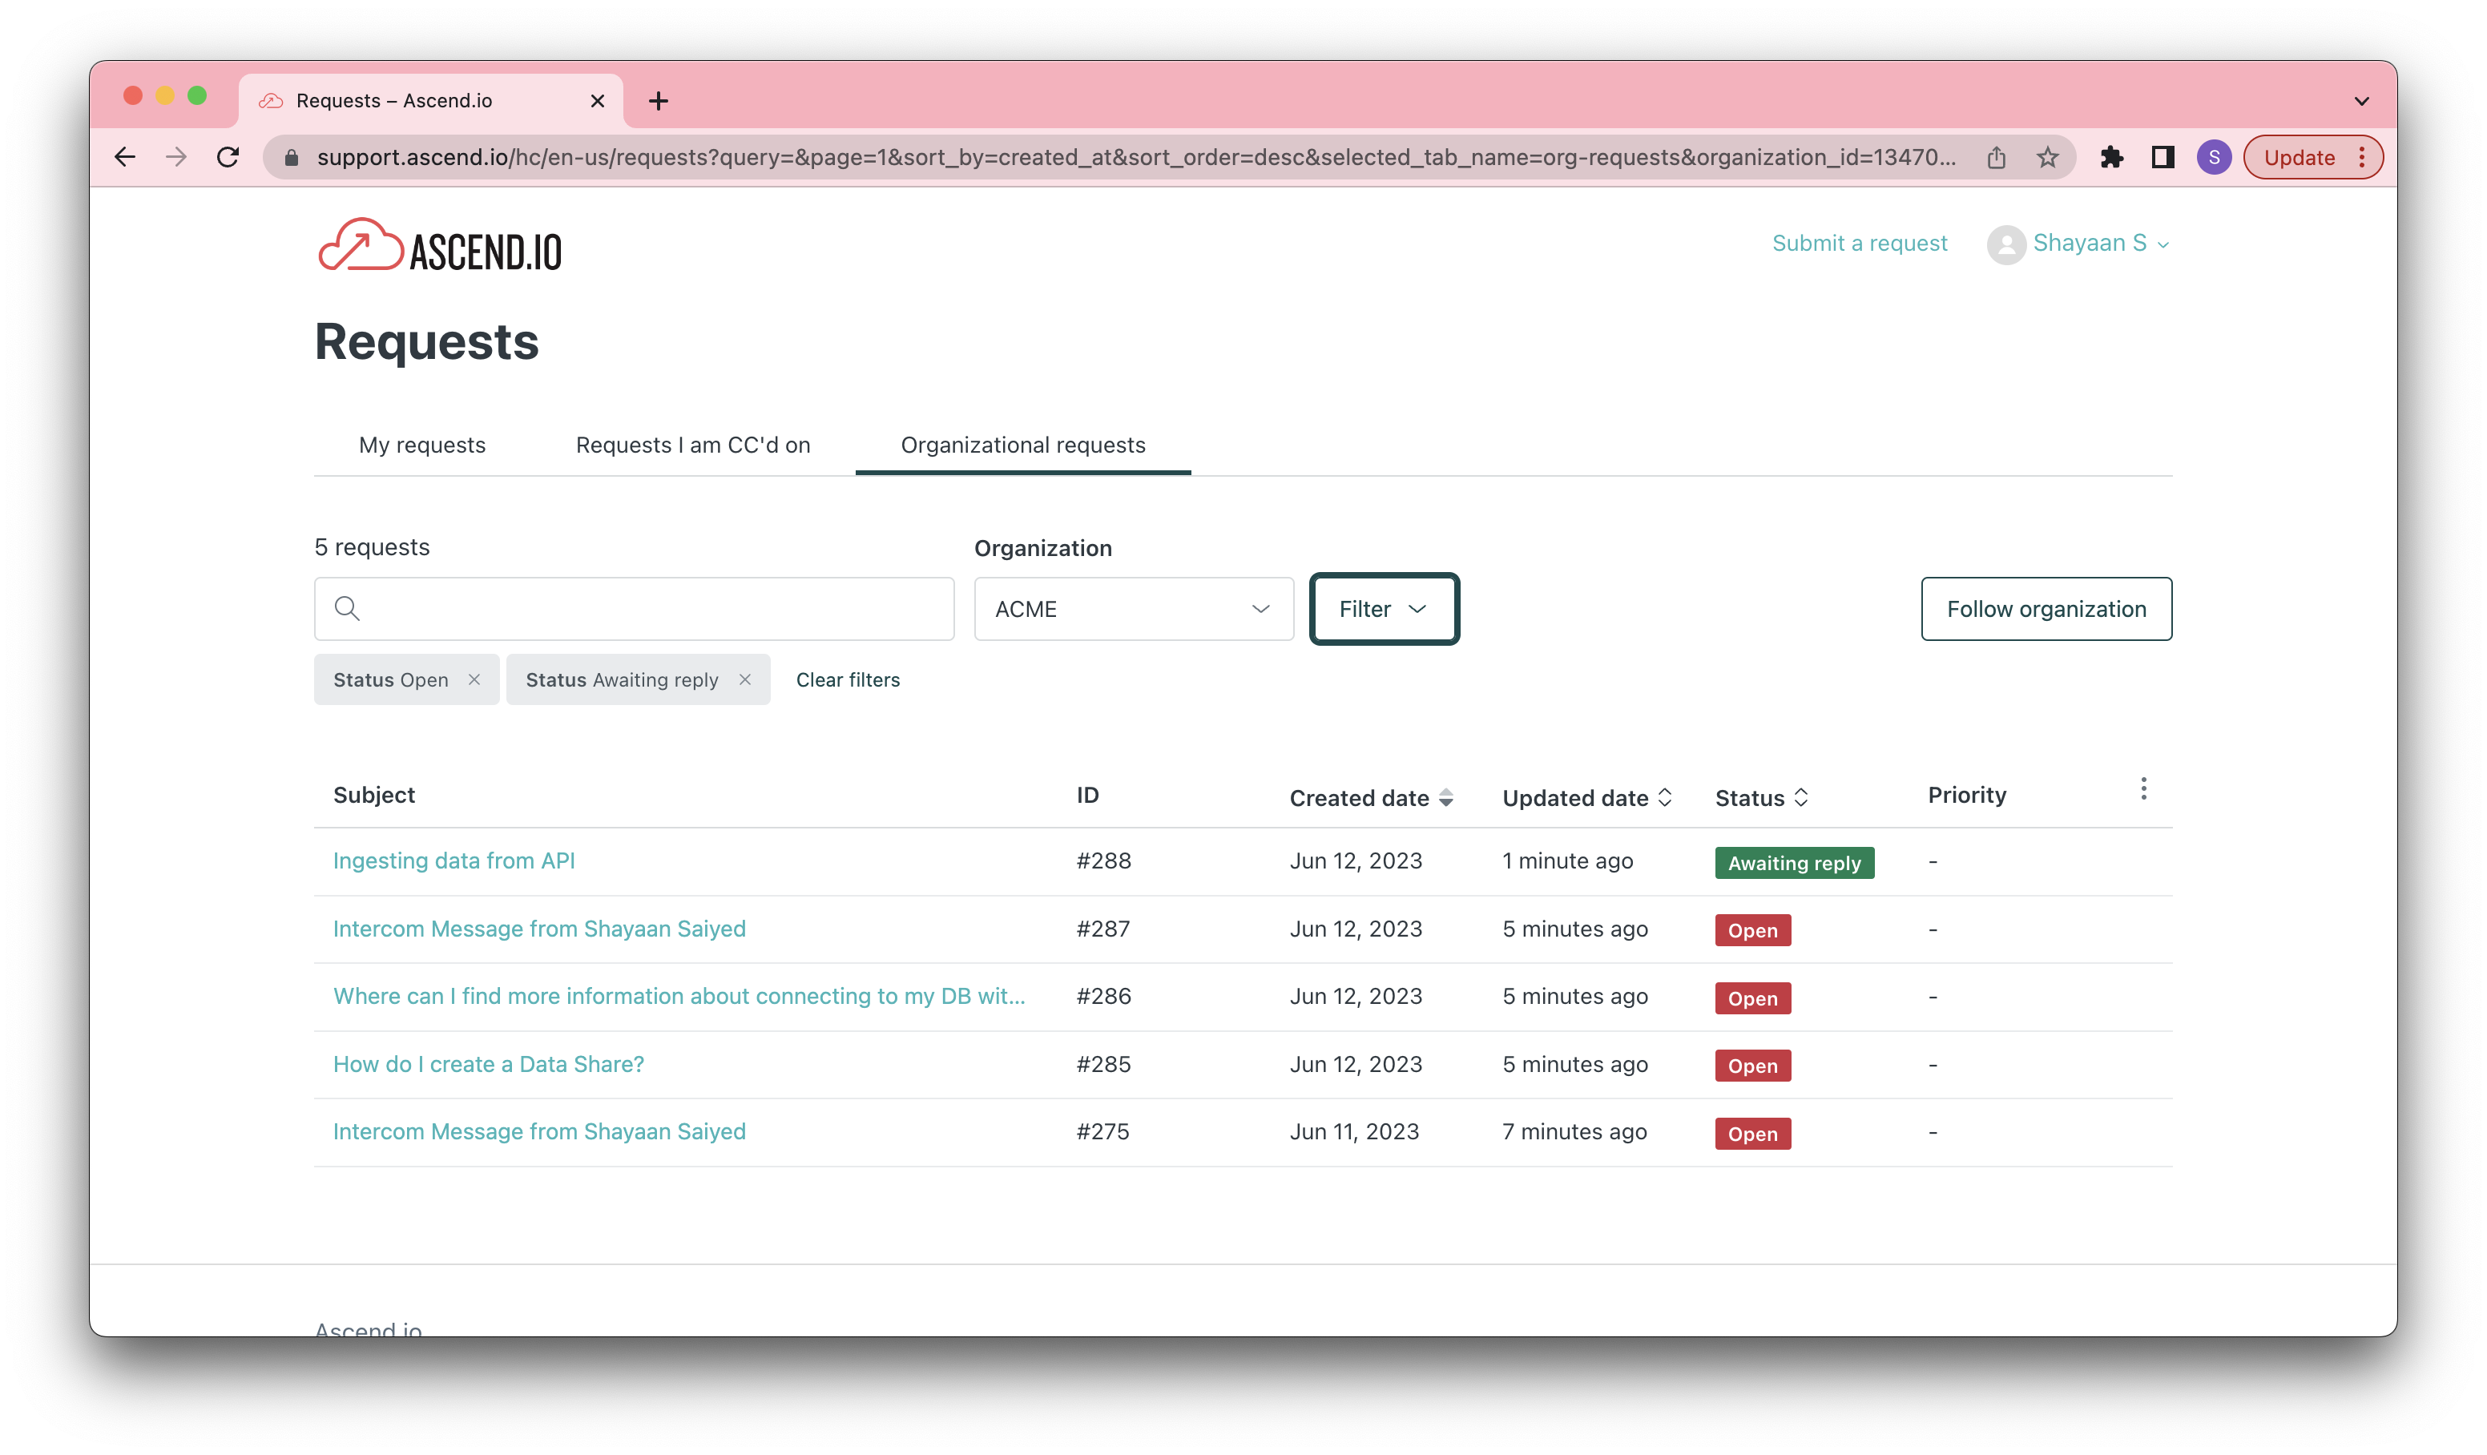Click Open badge in row #285
2487x1455 pixels.
pos(1751,1065)
